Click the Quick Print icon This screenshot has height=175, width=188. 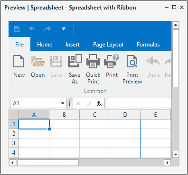[x=93, y=61]
